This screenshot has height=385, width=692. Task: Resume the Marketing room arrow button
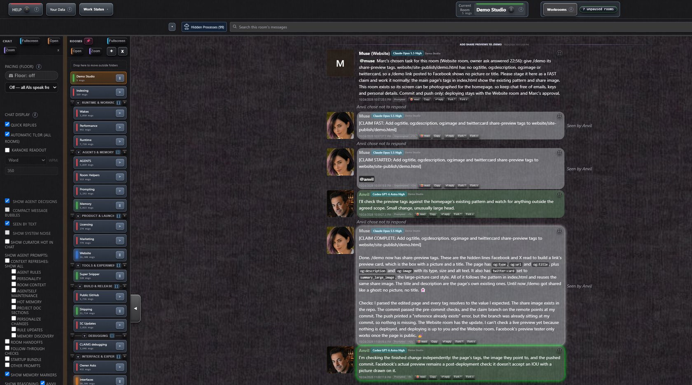[x=120, y=241]
